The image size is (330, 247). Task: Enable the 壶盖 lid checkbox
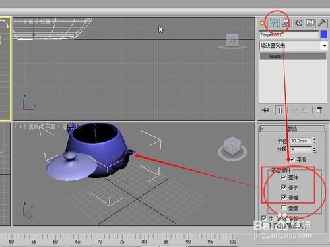(x=284, y=207)
